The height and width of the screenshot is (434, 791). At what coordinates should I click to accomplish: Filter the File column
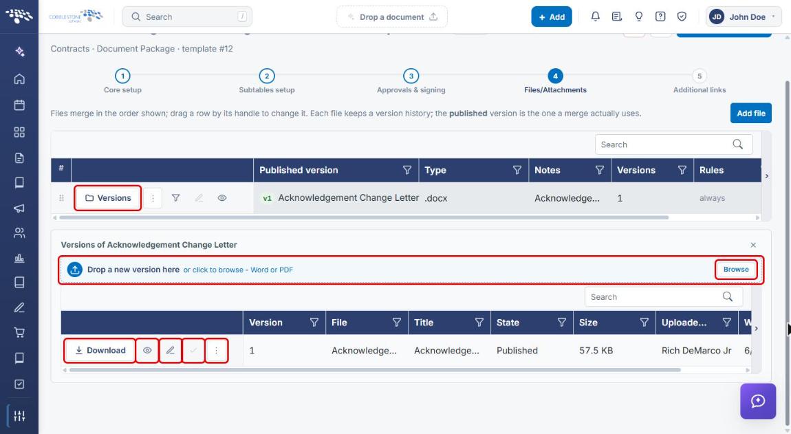(396, 323)
